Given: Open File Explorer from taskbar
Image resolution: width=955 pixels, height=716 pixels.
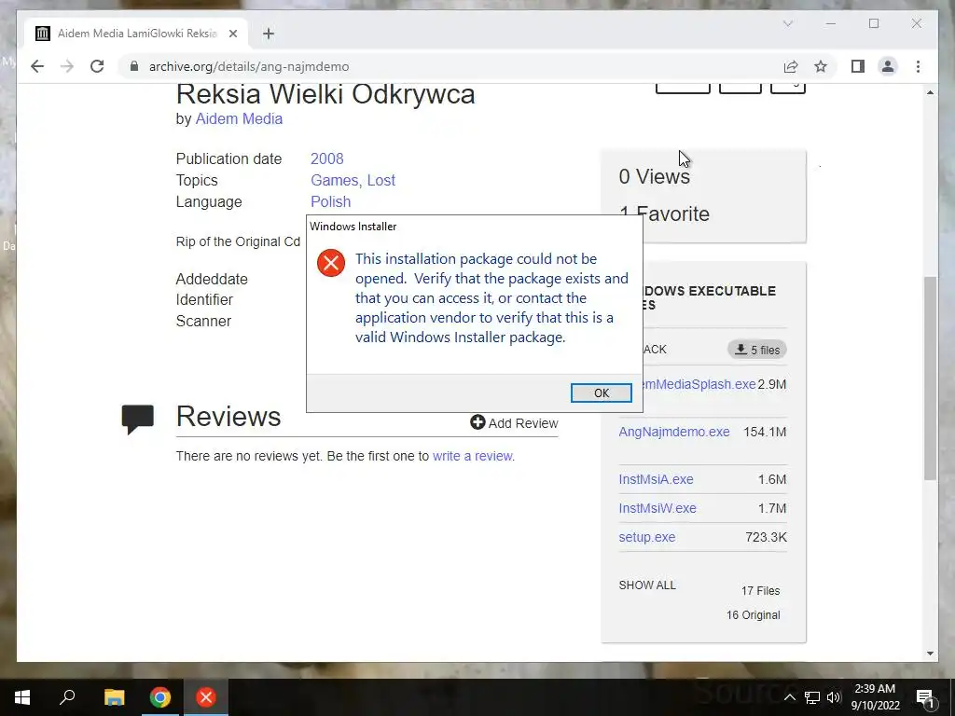Looking at the screenshot, I should pos(114,697).
